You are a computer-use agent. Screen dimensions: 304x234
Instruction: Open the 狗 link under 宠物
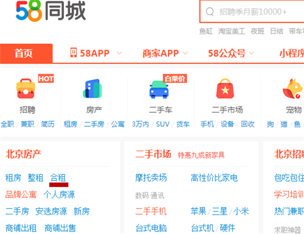(271, 124)
